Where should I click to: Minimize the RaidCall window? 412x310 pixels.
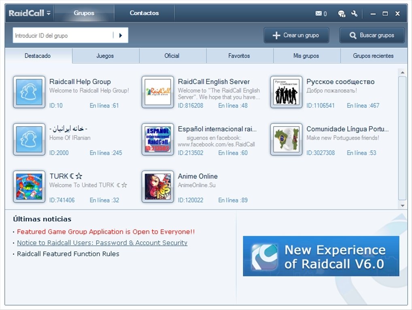373,14
